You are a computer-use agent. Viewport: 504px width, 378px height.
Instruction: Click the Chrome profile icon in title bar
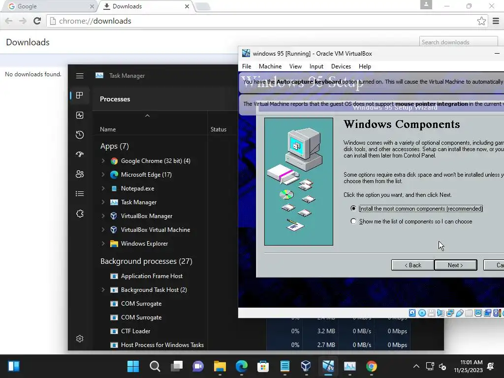tap(426, 4)
